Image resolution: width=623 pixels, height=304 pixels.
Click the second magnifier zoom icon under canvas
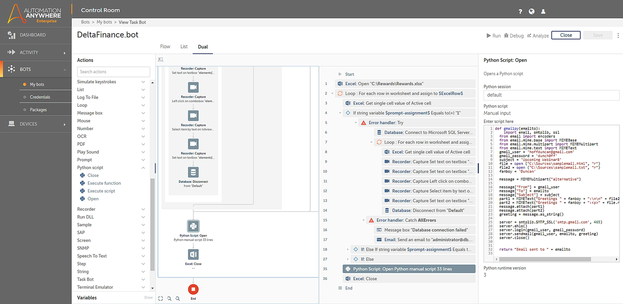(178, 298)
